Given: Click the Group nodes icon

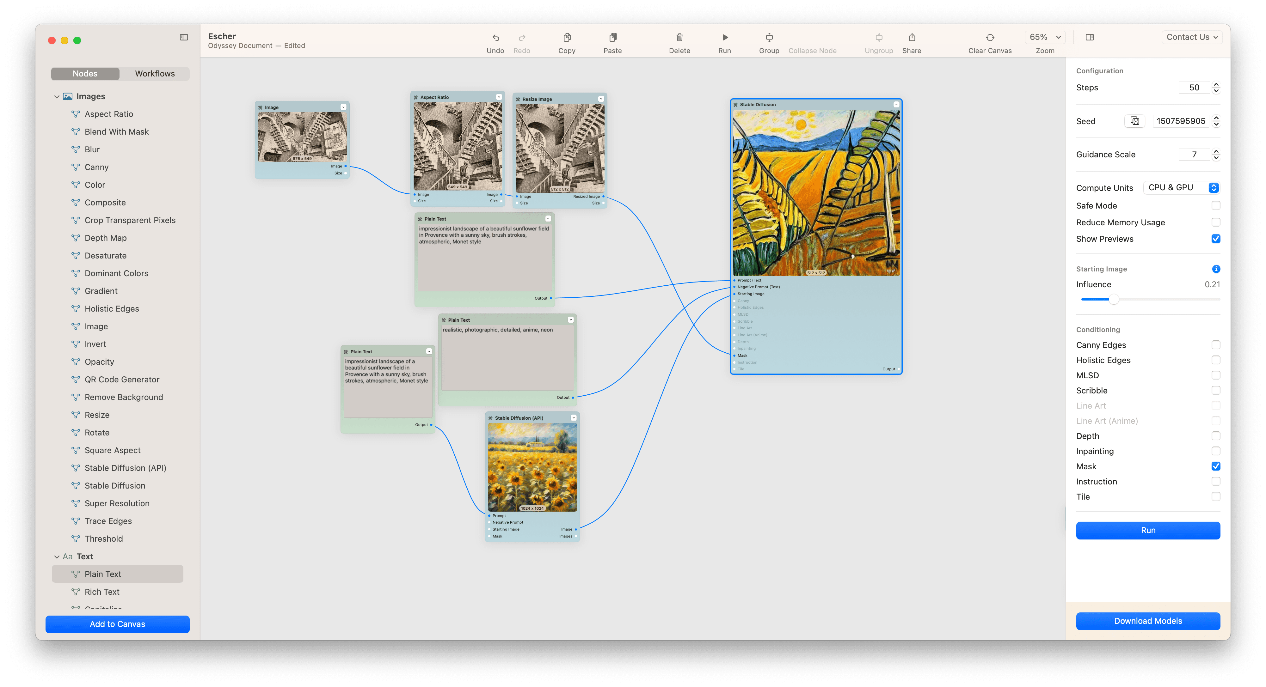Looking at the screenshot, I should coord(769,38).
